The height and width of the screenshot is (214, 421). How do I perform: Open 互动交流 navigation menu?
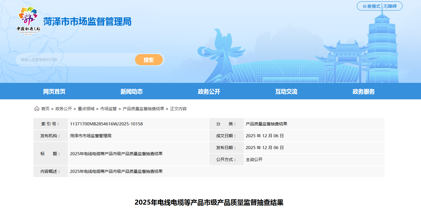pos(286,92)
